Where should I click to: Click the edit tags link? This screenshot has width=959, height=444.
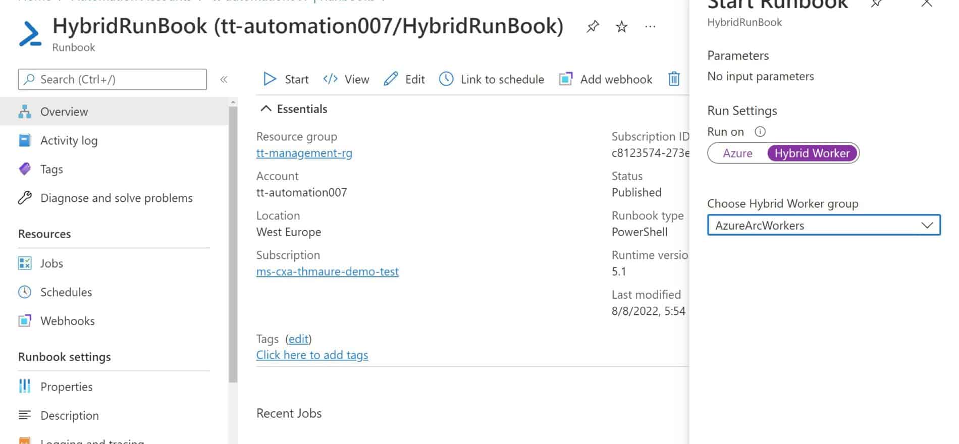[x=298, y=339]
